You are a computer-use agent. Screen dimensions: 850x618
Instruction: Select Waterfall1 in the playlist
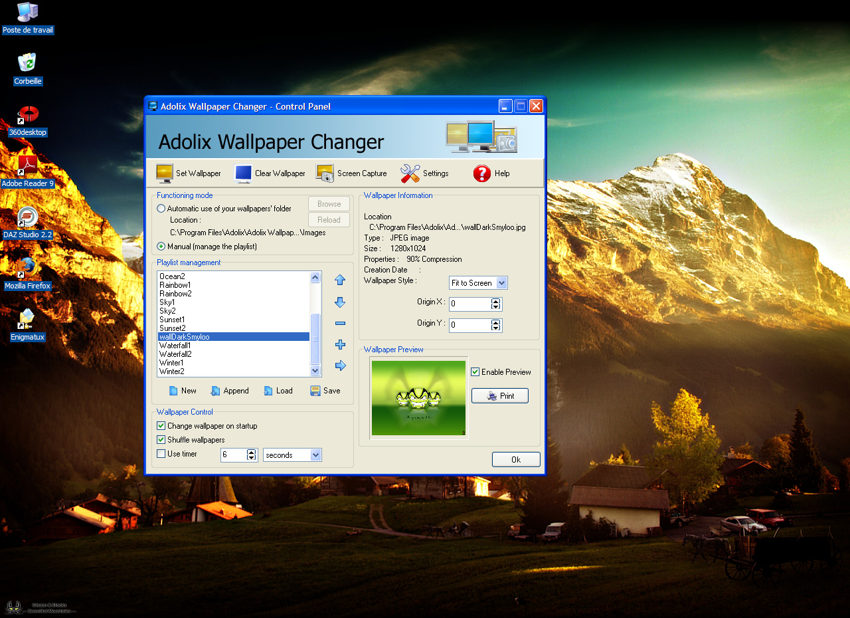(x=234, y=346)
